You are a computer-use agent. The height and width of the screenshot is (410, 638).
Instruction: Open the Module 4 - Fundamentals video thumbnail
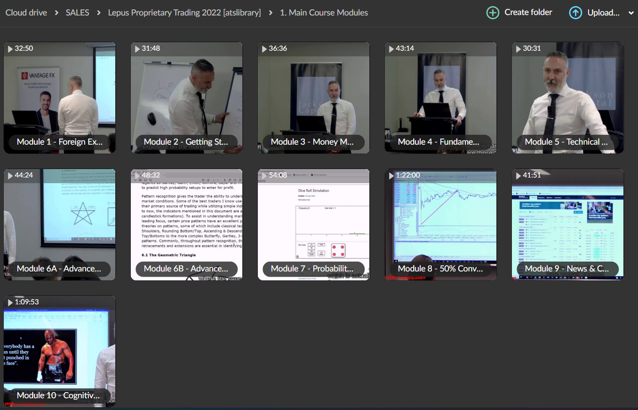coord(440,98)
